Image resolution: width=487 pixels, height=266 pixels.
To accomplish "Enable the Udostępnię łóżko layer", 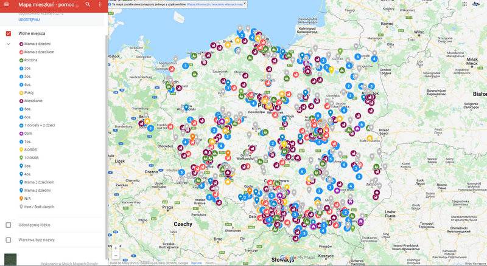I will click(x=9, y=225).
